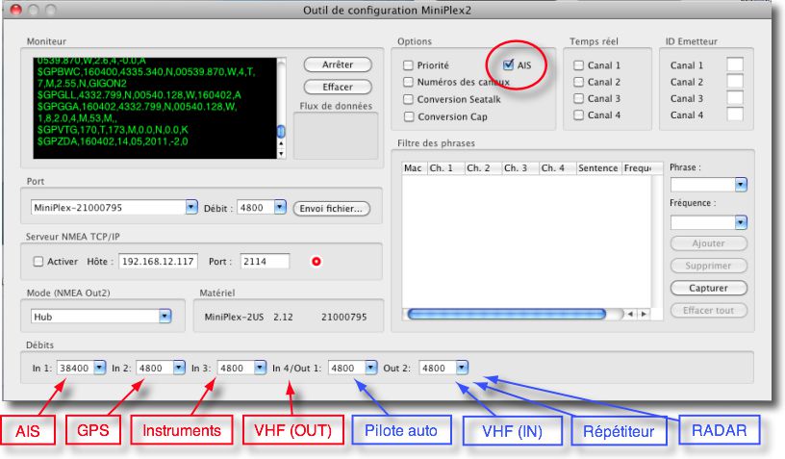Check Temps réel Canal 3
785x459 pixels.
coord(579,98)
